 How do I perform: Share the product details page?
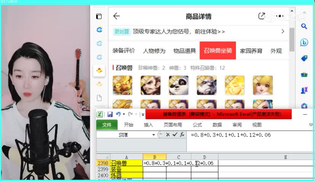(262, 16)
